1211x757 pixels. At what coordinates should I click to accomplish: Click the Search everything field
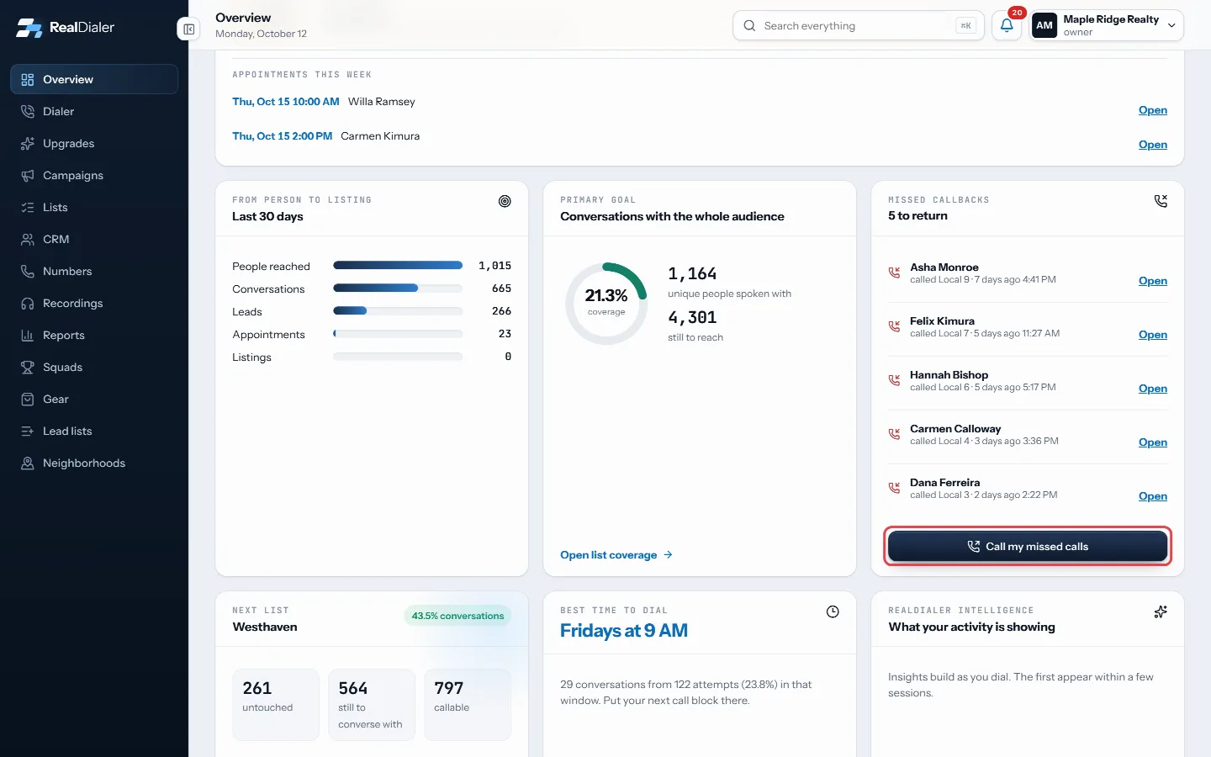click(859, 26)
